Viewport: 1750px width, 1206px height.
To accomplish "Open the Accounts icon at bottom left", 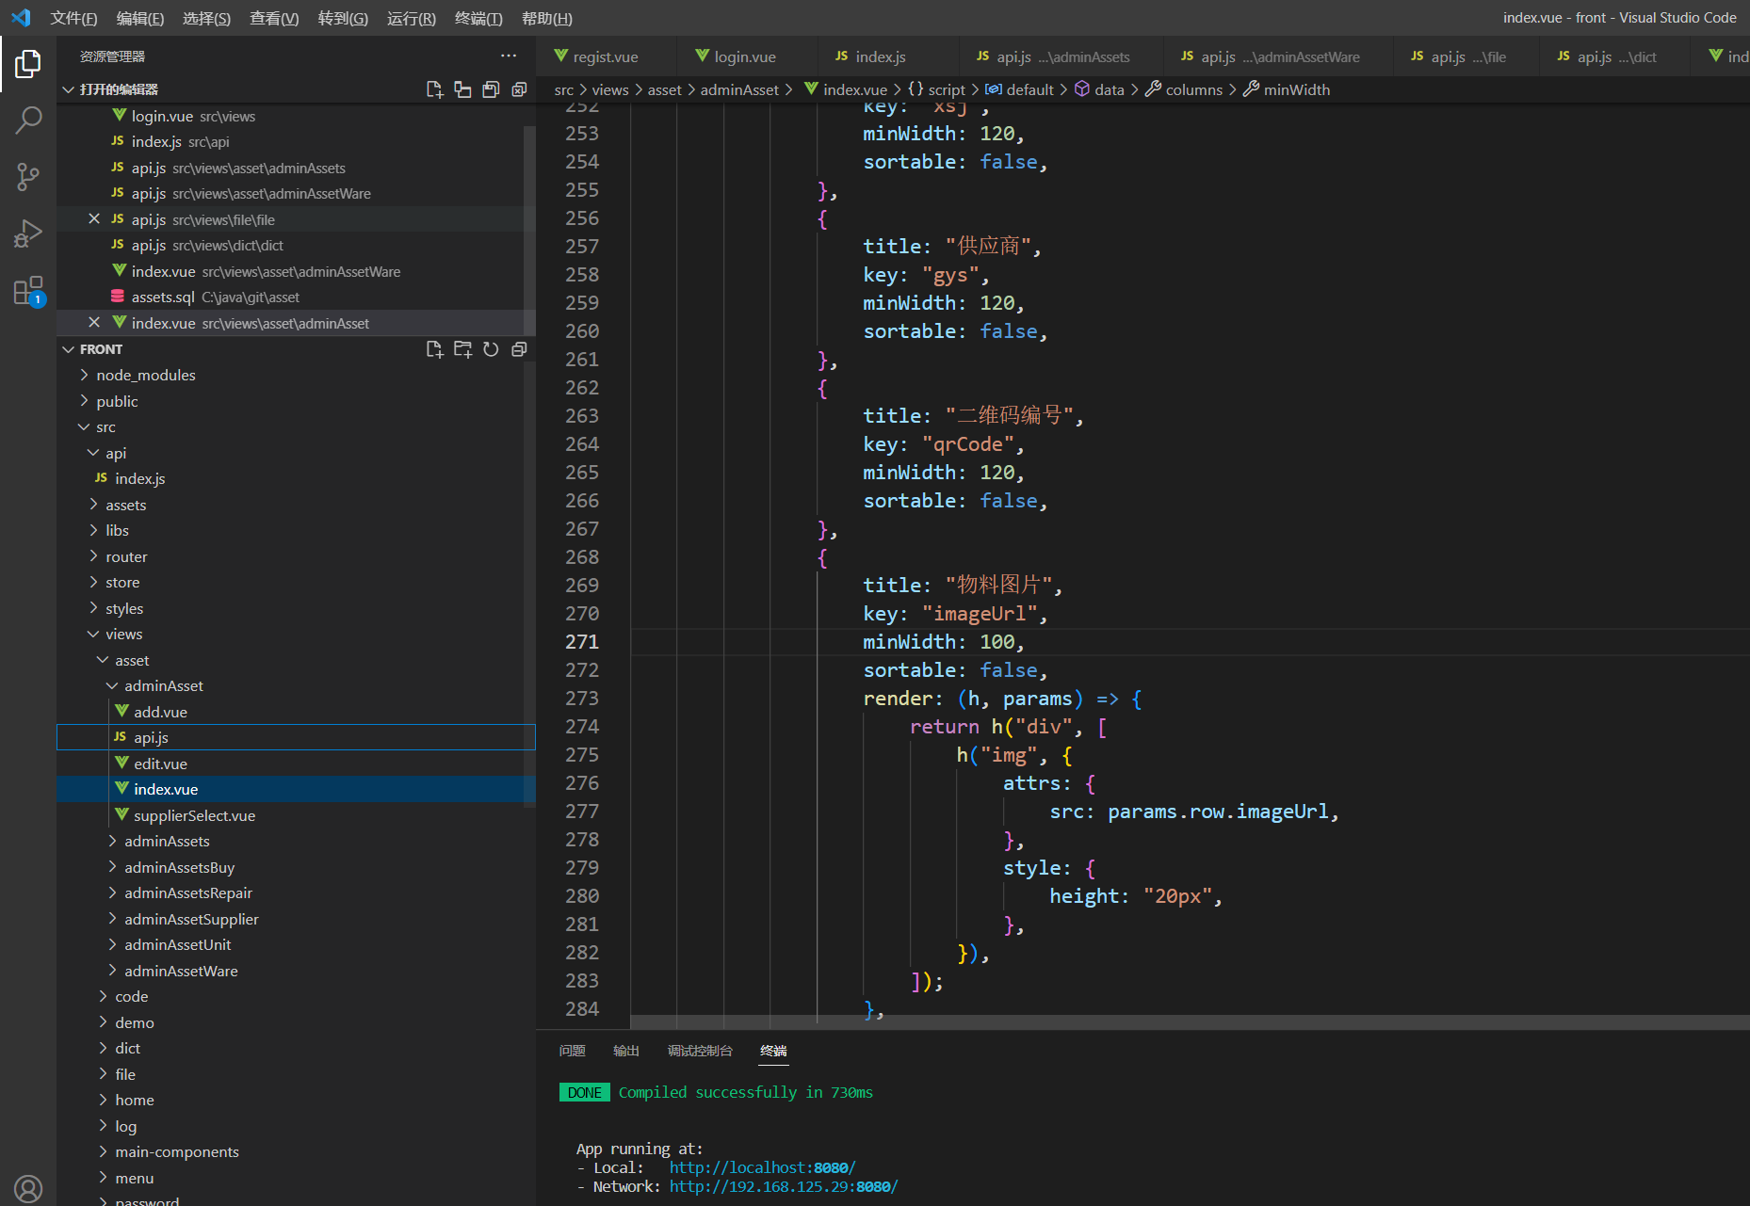I will click(28, 1188).
